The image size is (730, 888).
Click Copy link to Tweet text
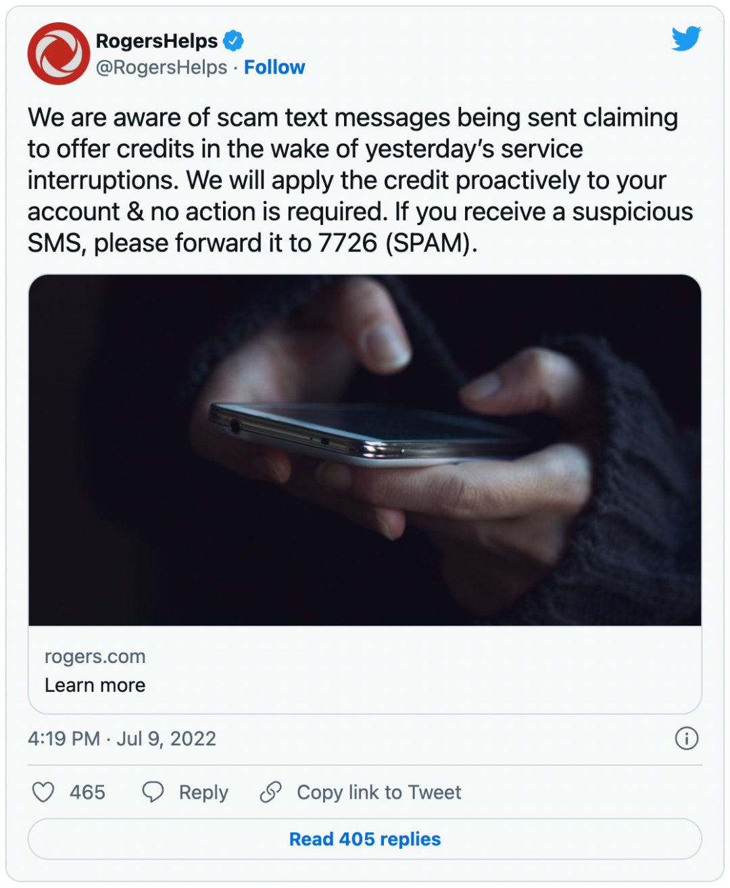coord(379,793)
